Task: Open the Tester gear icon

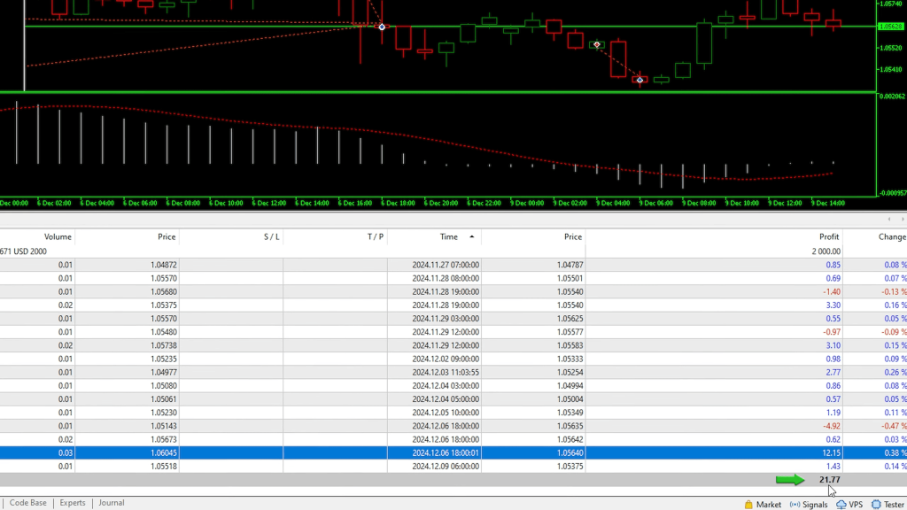Action: (x=876, y=504)
